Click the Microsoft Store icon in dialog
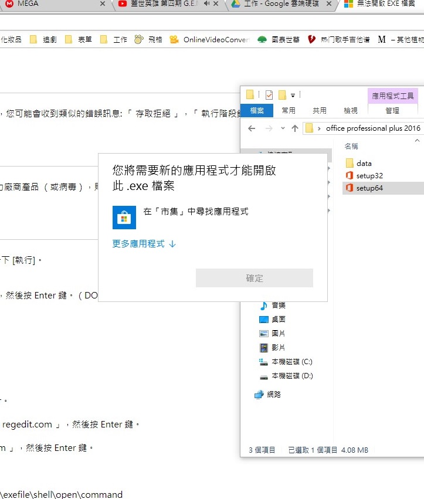 [x=124, y=218]
